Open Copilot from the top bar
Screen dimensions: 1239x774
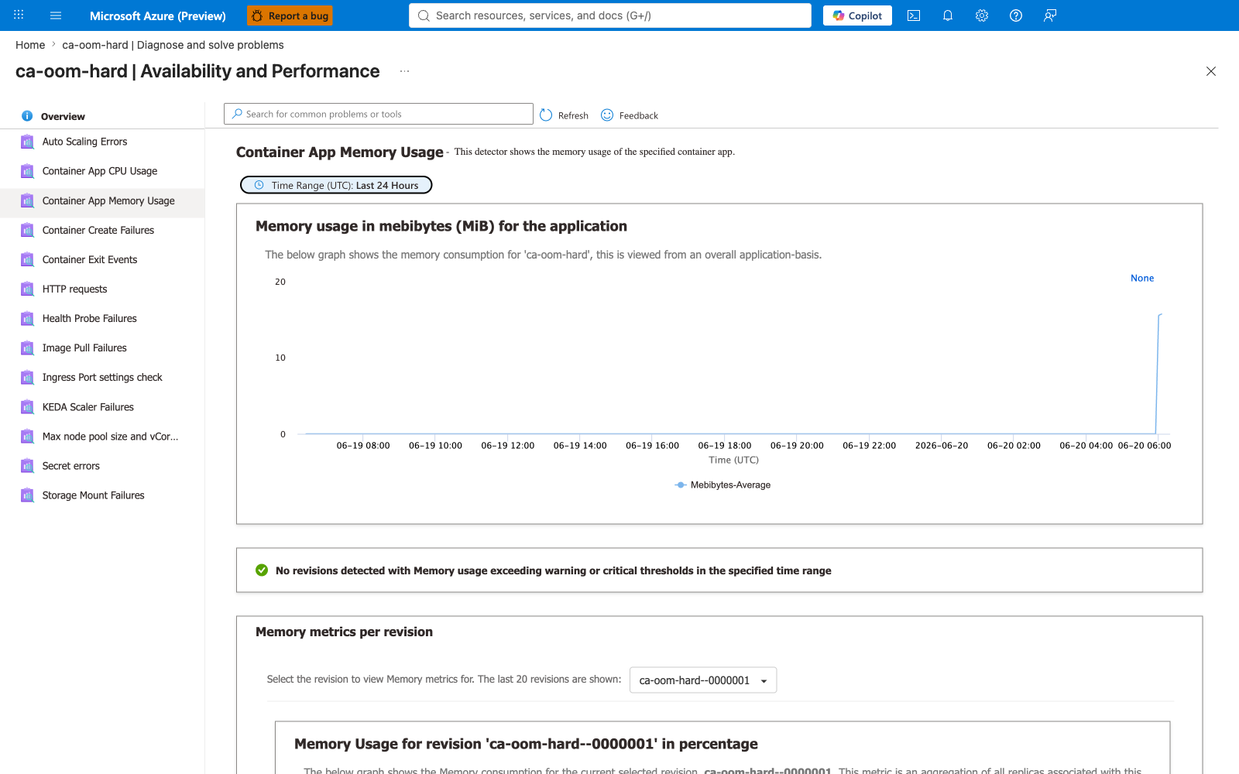857,15
